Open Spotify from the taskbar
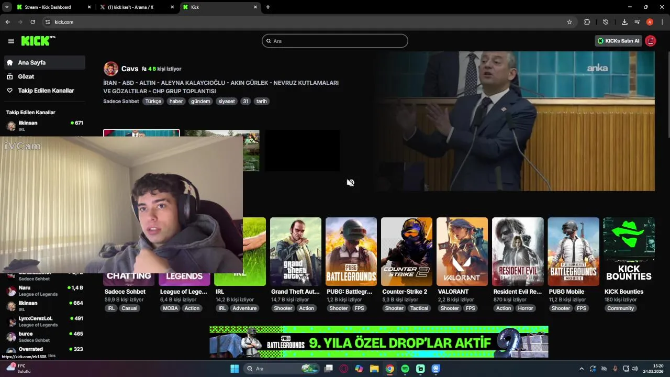670x377 pixels. point(405,369)
